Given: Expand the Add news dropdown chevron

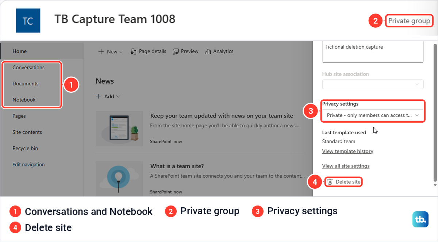Looking at the screenshot, I should tap(118, 97).
